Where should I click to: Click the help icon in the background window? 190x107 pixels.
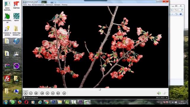[x=180, y=14]
